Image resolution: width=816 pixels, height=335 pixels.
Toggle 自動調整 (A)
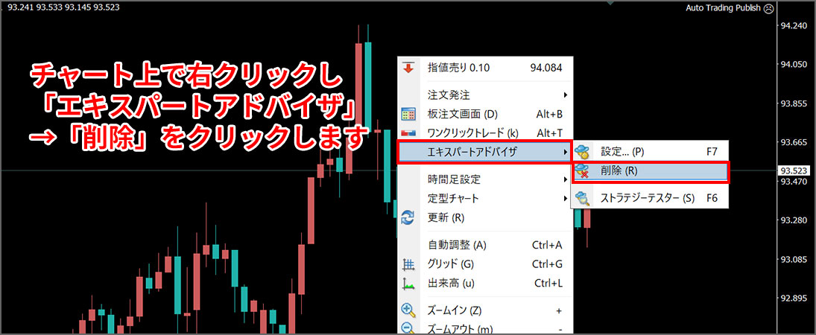pyautogui.click(x=485, y=245)
